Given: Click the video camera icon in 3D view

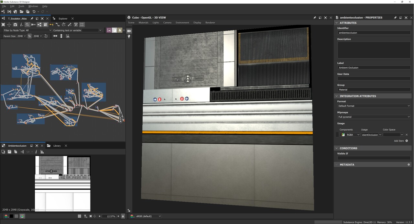Looking at the screenshot, I should pos(129,31).
